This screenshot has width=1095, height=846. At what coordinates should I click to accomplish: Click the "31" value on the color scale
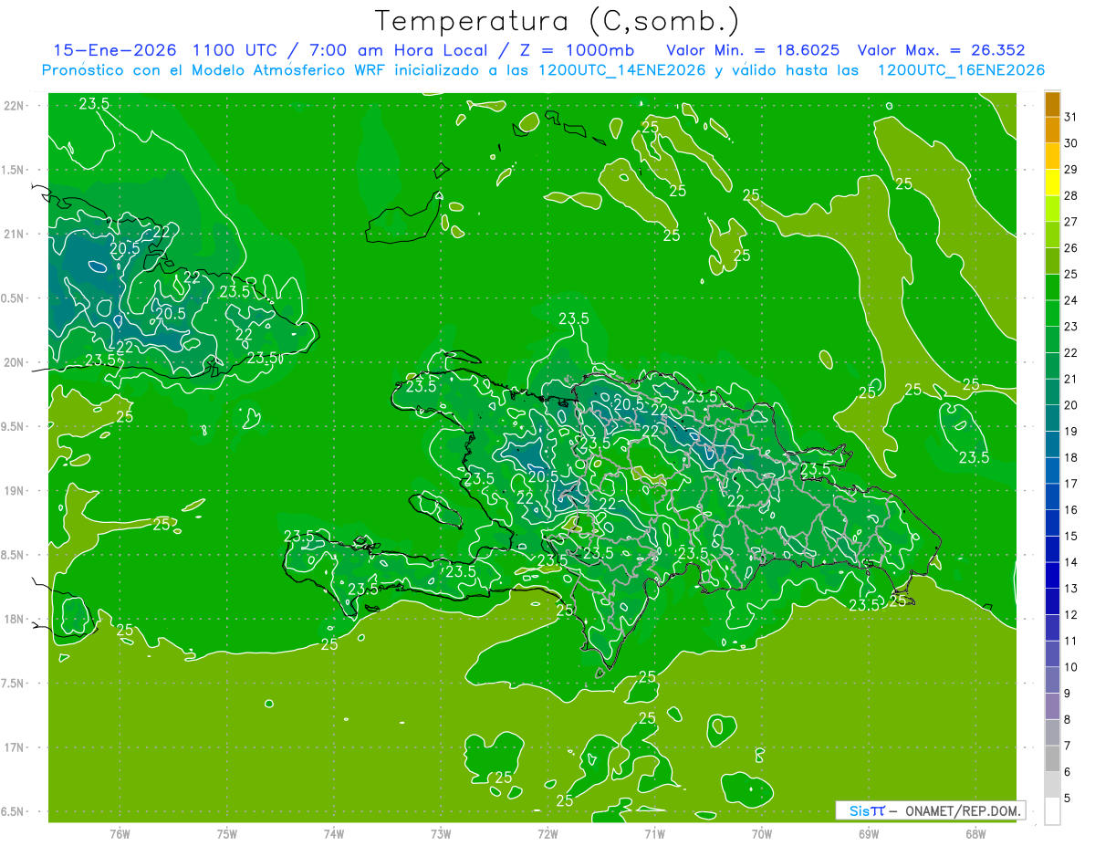coord(1070,117)
